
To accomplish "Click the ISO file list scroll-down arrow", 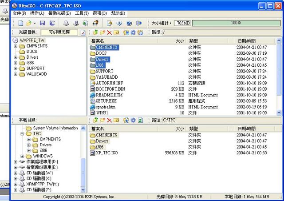I will (279, 113).
